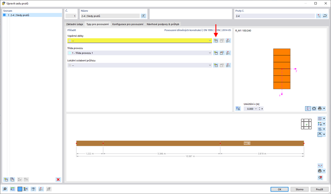Viewport: 331px width, 194px height.
Task: Click the orange cross-section preview
Action: coord(282,69)
